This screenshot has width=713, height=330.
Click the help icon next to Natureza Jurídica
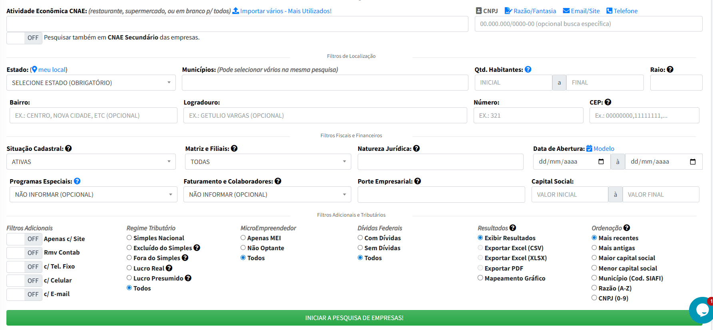pyautogui.click(x=416, y=148)
